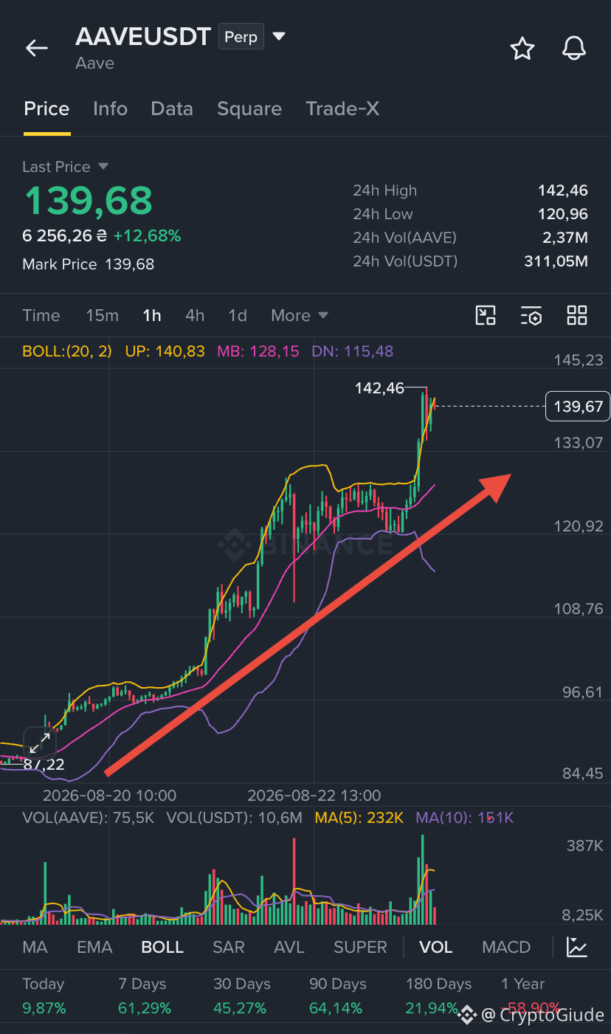The width and height of the screenshot is (611, 1034).
Task: Select the Time chart interval
Action: point(41,315)
